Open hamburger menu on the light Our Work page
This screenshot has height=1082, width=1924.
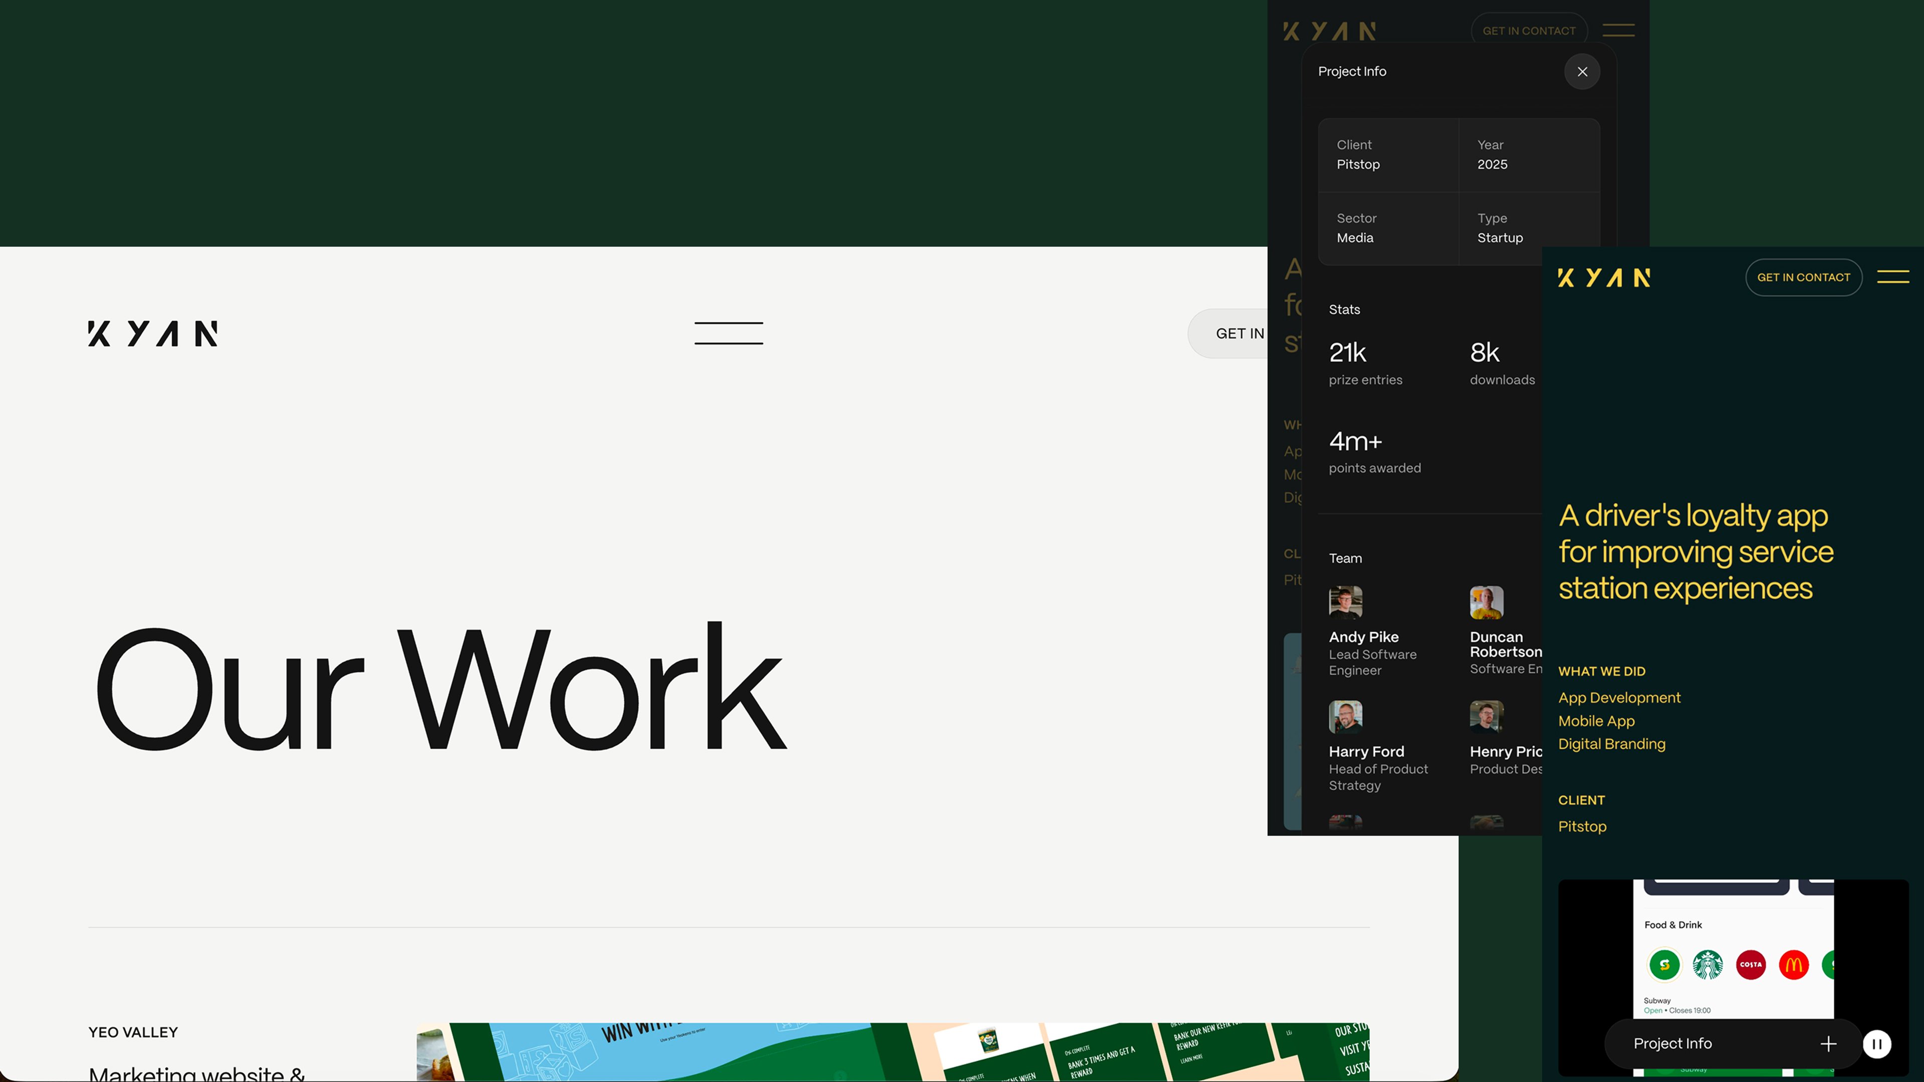pyautogui.click(x=728, y=333)
